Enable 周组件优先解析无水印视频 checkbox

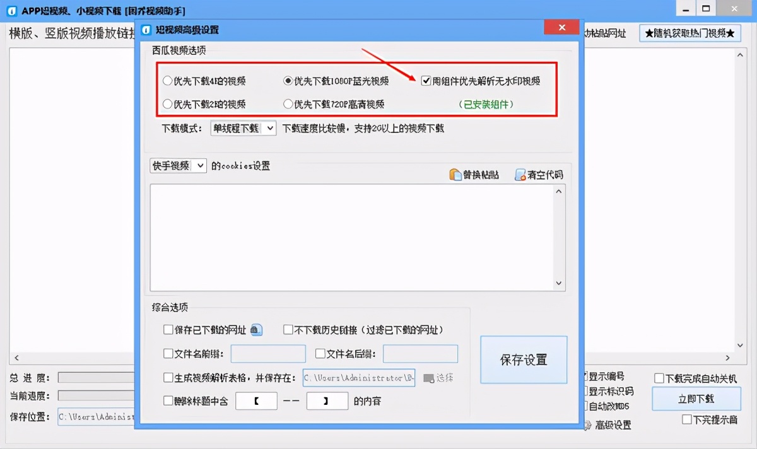(x=426, y=81)
